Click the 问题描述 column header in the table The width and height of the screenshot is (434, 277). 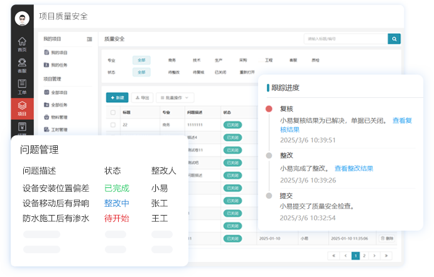point(195,112)
